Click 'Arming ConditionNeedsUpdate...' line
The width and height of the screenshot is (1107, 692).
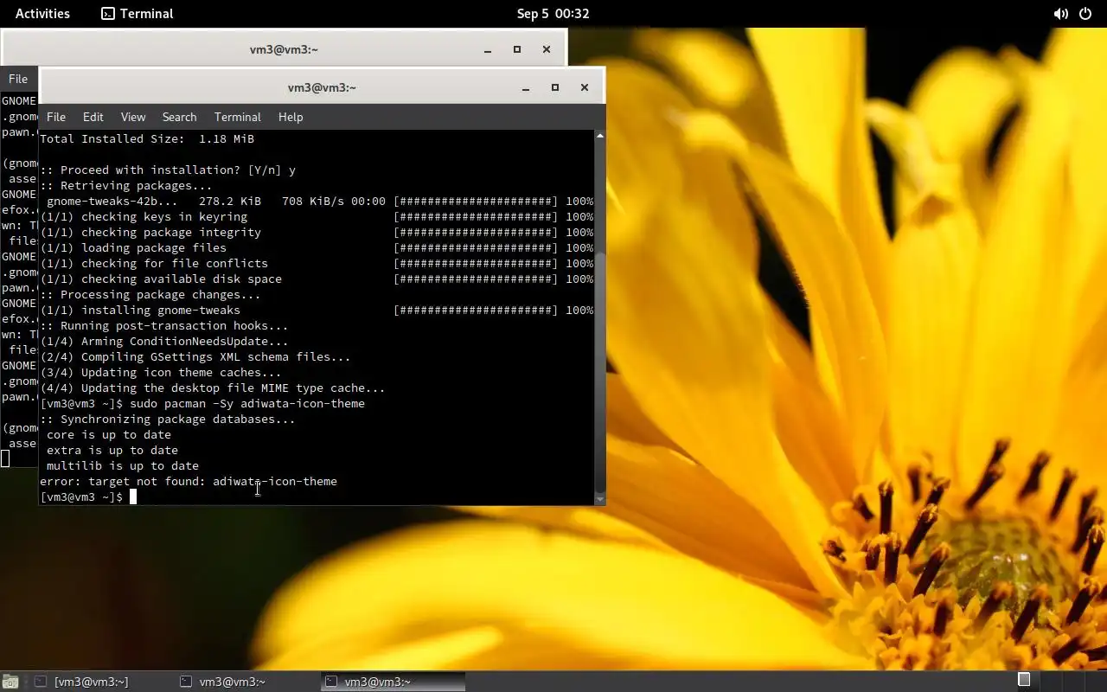pos(164,341)
